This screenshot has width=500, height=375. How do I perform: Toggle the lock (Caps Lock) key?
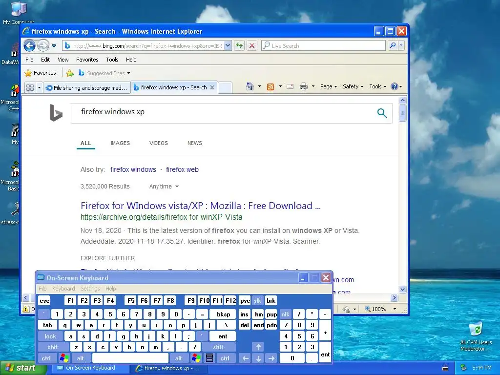pyautogui.click(x=50, y=336)
